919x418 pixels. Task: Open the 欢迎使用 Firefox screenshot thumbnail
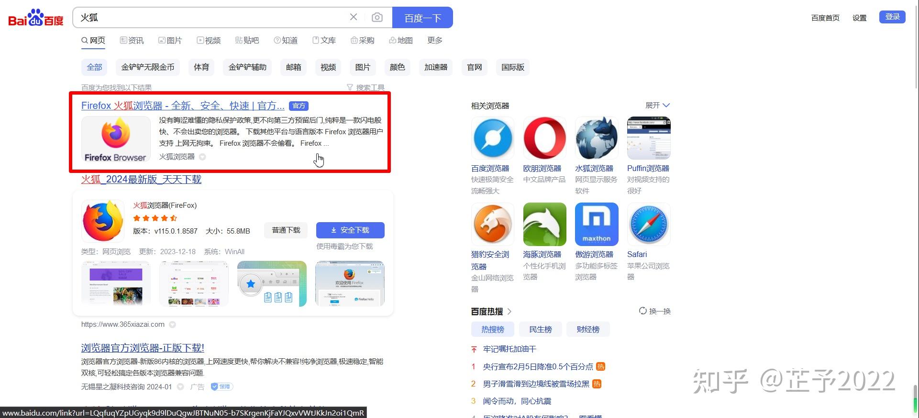coord(350,283)
